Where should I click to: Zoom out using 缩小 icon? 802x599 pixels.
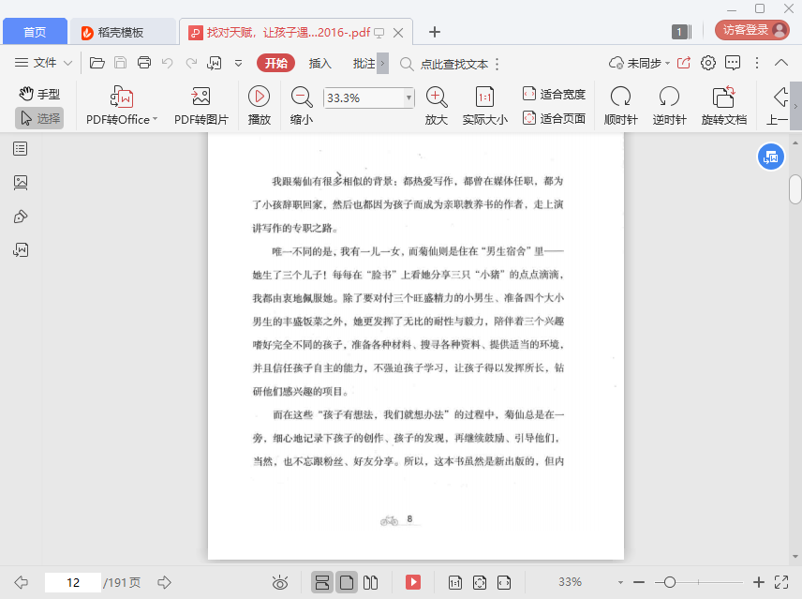coord(302,105)
